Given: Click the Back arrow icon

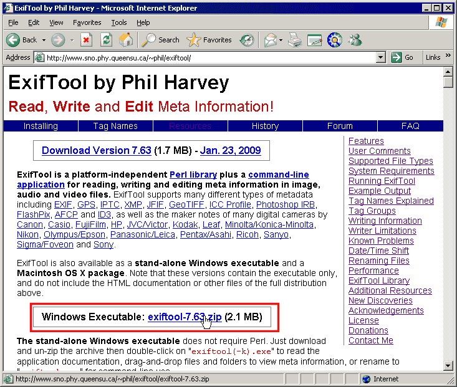Looking at the screenshot, I should click(x=13, y=40).
